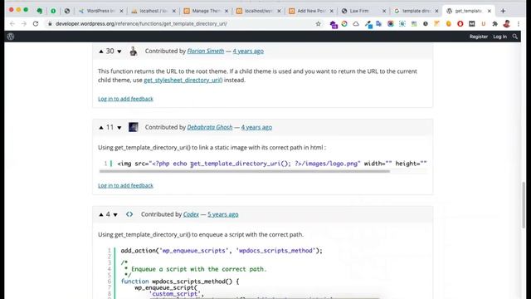The image size is (531, 299).
Task: Click the browser forward arrow
Action: pos(24,24)
